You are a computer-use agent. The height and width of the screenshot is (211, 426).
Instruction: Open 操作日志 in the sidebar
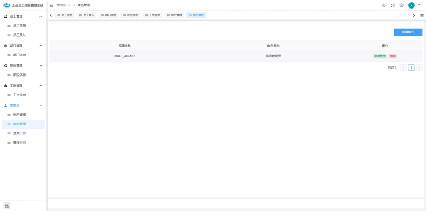[x=23, y=142]
